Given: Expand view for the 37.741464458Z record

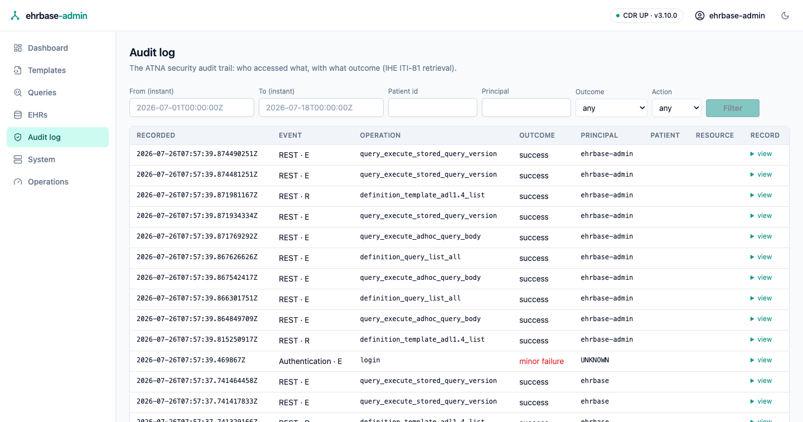Looking at the screenshot, I should click(x=761, y=381).
